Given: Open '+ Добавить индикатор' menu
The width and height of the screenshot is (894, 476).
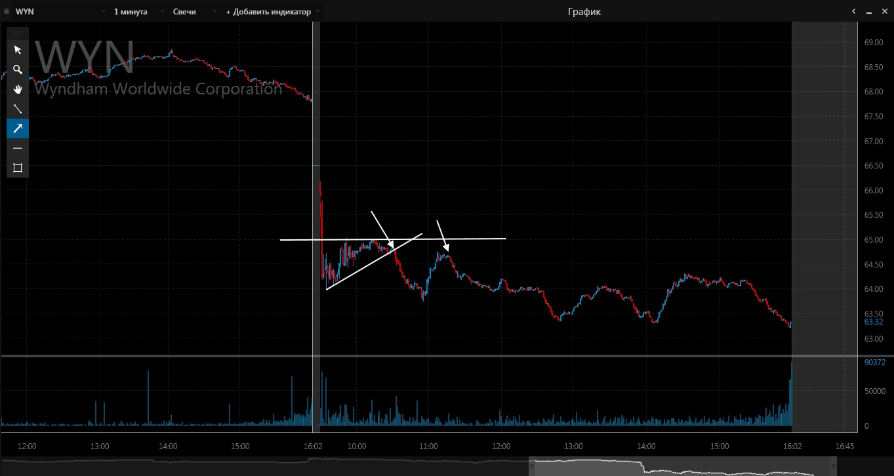Looking at the screenshot, I should 272,11.
